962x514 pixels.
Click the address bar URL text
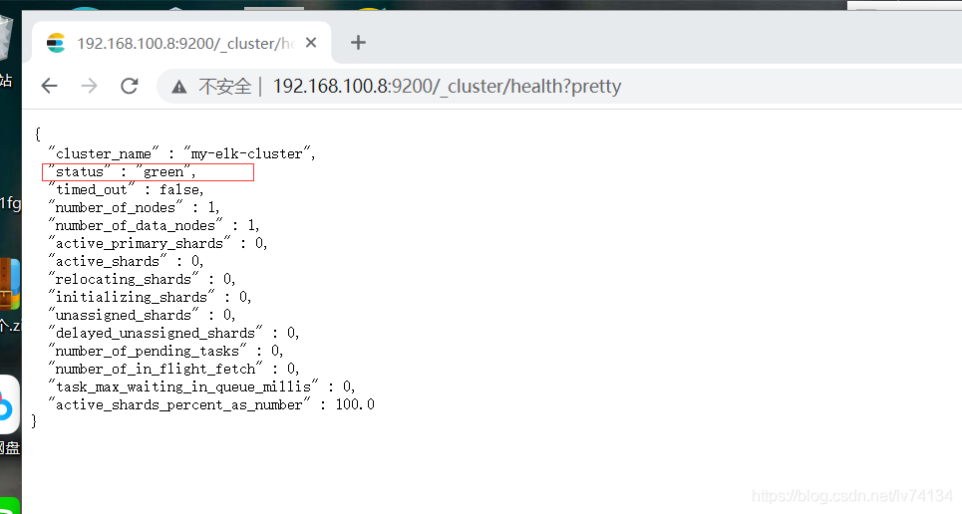(447, 87)
